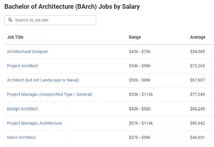Image resolution: width=214 pixels, height=147 pixels.
Task: Click the Job Title column header
Action: tap(15, 37)
